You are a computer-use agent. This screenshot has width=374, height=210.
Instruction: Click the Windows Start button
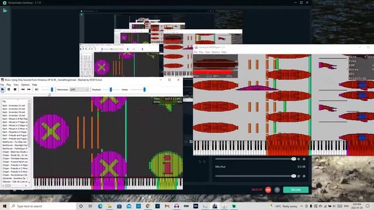tap(5, 206)
